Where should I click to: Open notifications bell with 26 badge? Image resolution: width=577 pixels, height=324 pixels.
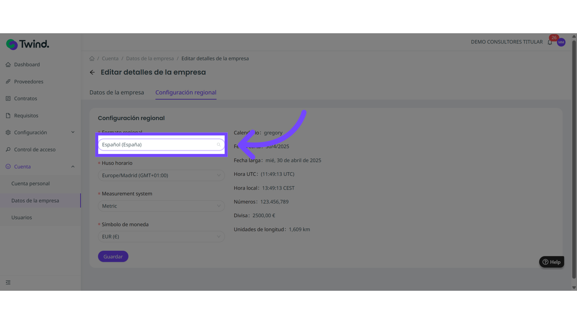click(550, 42)
